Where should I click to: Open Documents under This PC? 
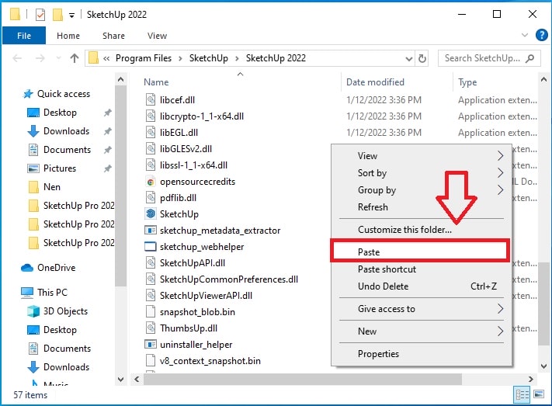pyautogui.click(x=67, y=349)
